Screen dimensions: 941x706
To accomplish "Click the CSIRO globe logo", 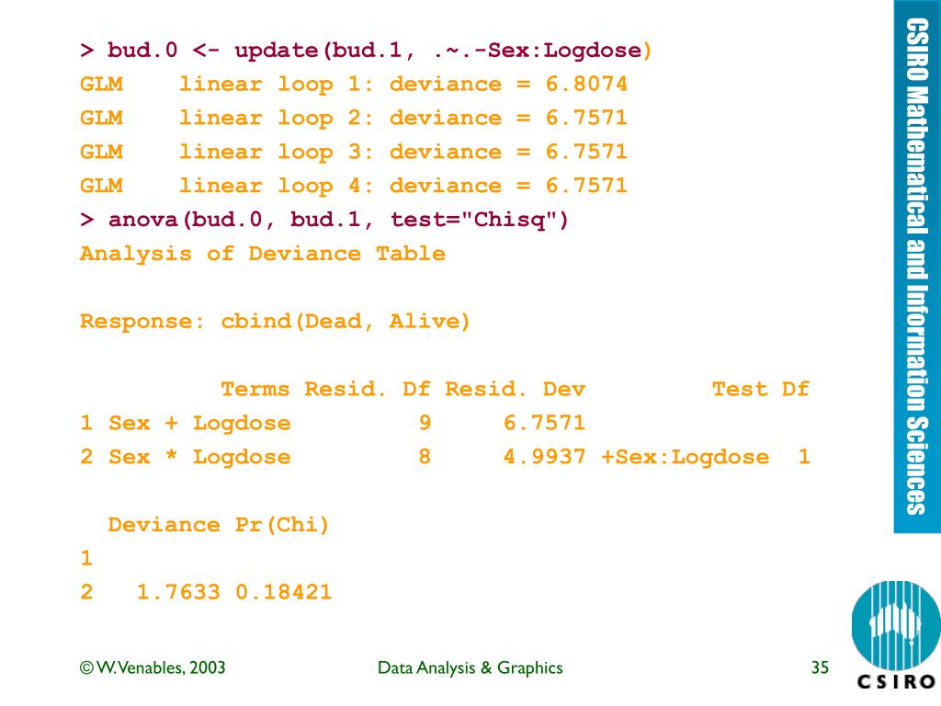I will (x=895, y=625).
